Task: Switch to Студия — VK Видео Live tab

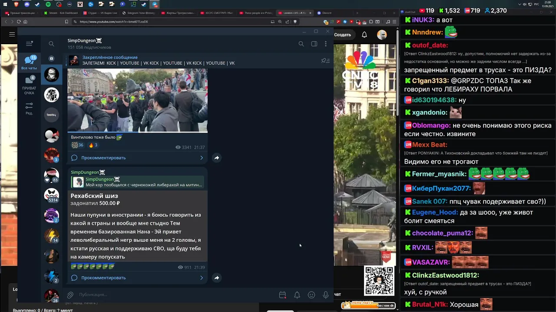Action: pyautogui.click(x=100, y=13)
